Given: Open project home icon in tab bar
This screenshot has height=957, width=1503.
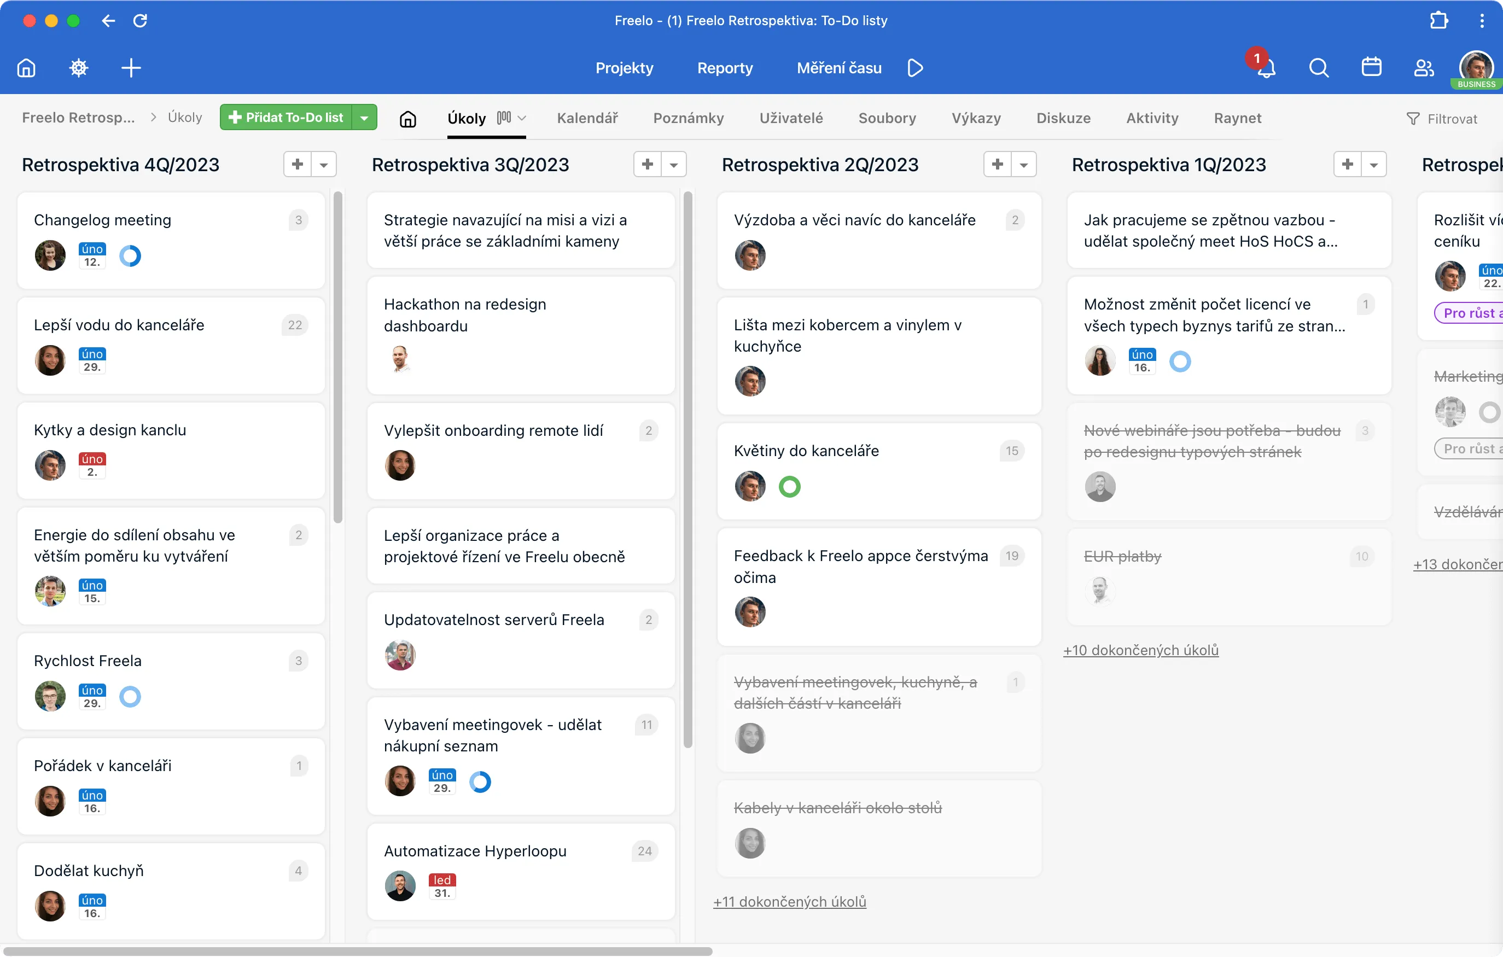Looking at the screenshot, I should point(407,119).
